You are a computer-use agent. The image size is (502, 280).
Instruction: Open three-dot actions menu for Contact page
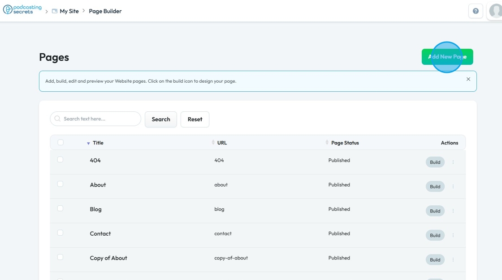[x=453, y=235]
